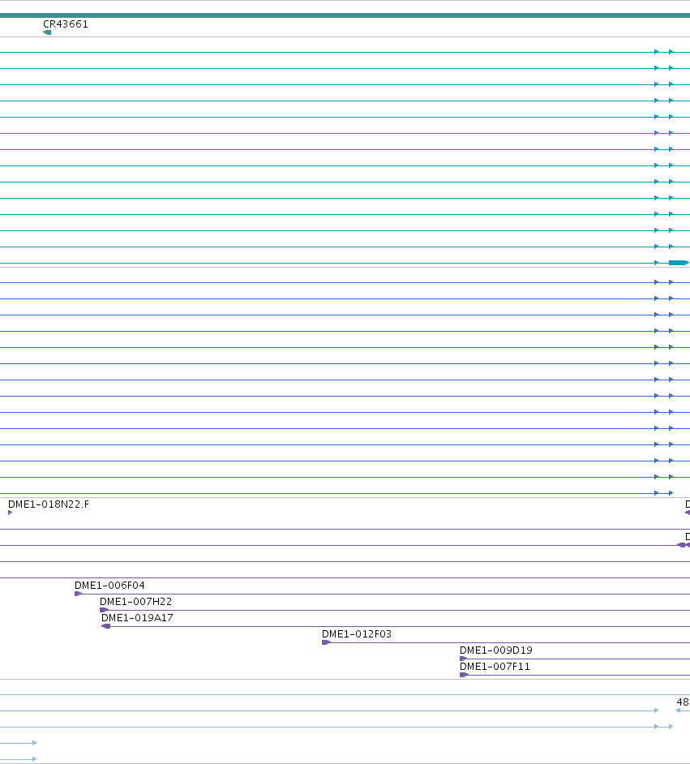Image resolution: width=690 pixels, height=764 pixels.
Task: Open the DME1-019A17 label
Action: tap(137, 618)
